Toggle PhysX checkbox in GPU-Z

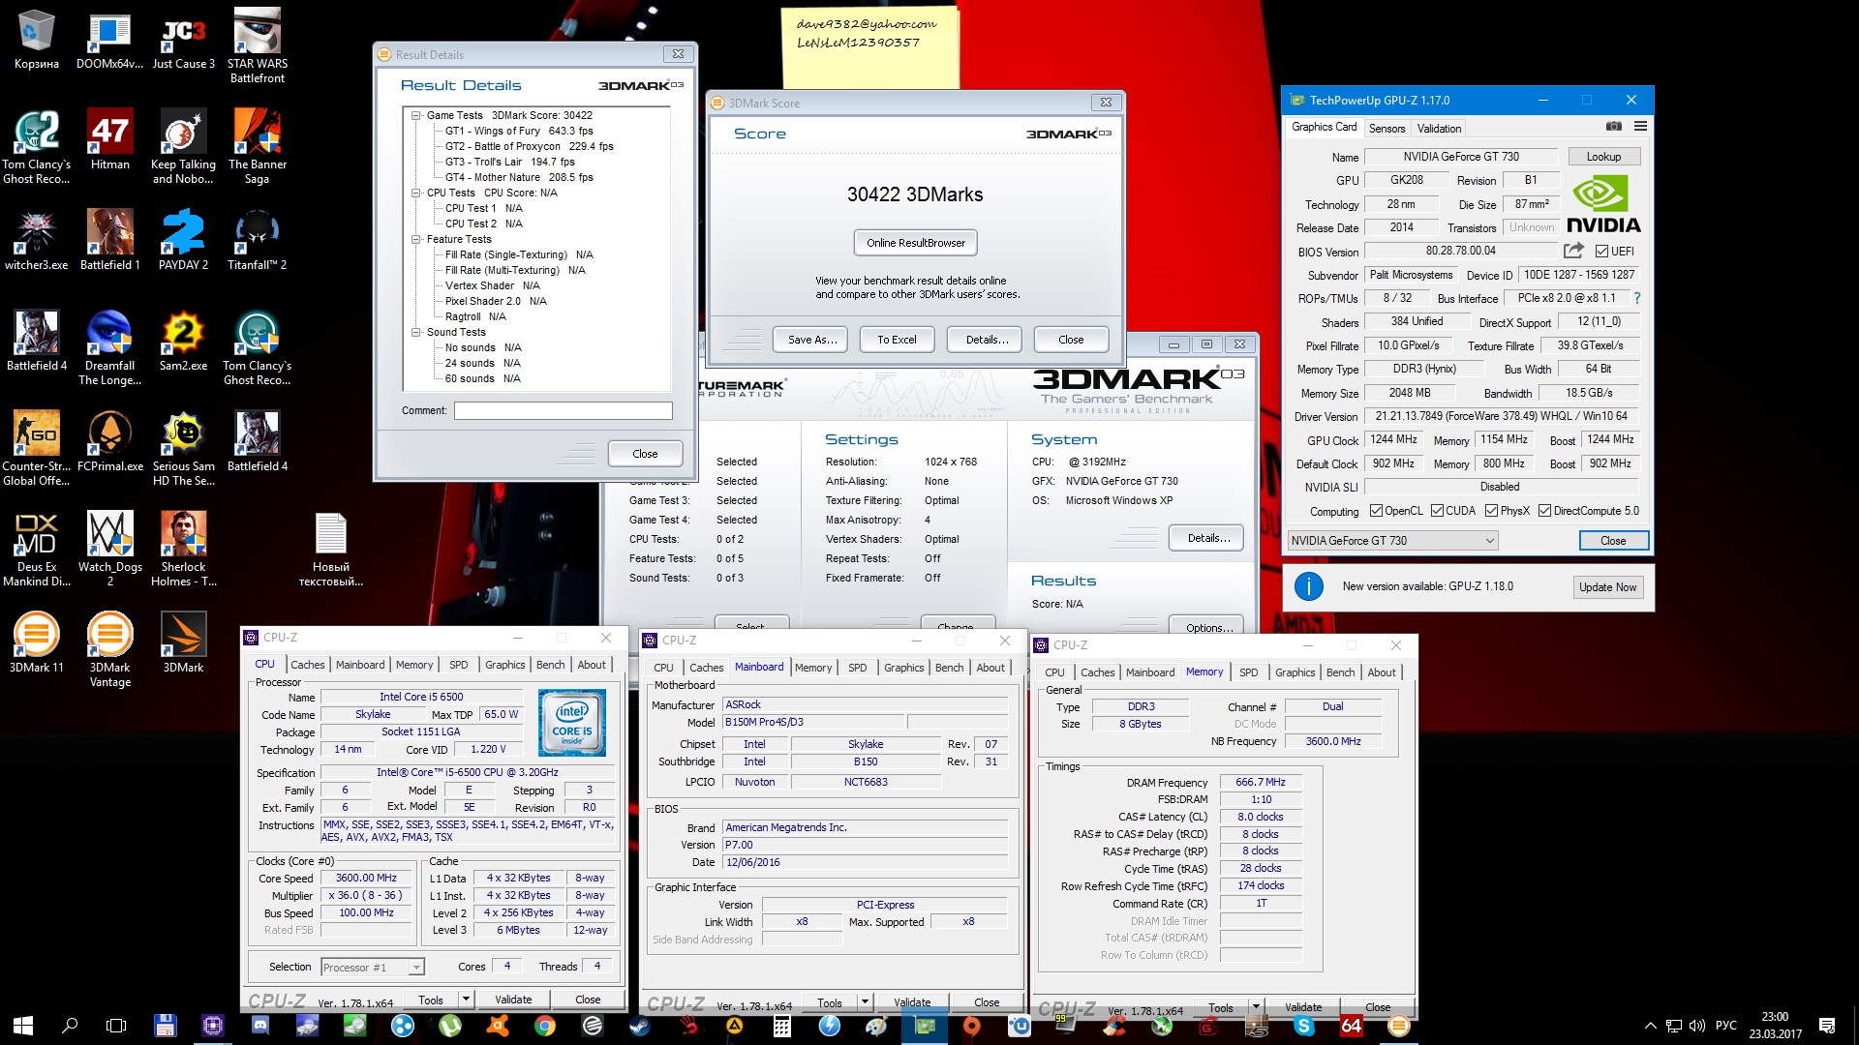coord(1491,511)
